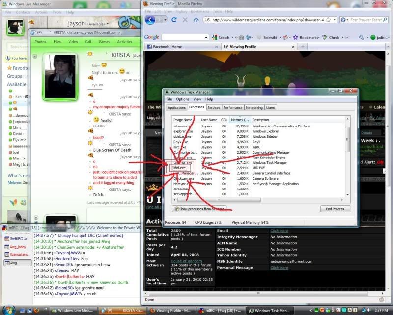Select kbd.exe process row

point(258,168)
